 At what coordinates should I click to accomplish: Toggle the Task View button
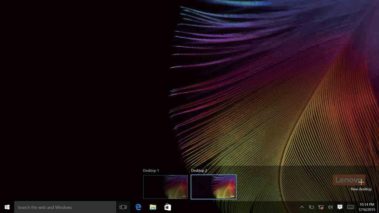(123, 207)
